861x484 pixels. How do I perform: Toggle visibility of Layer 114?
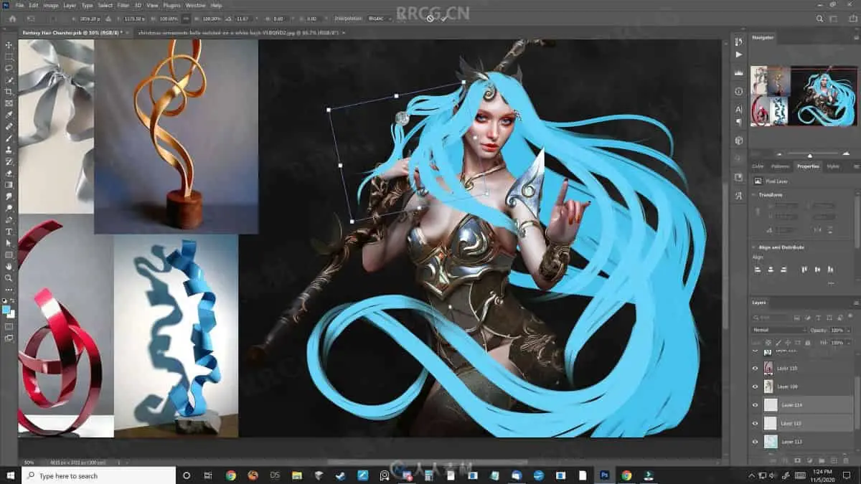[755, 405]
